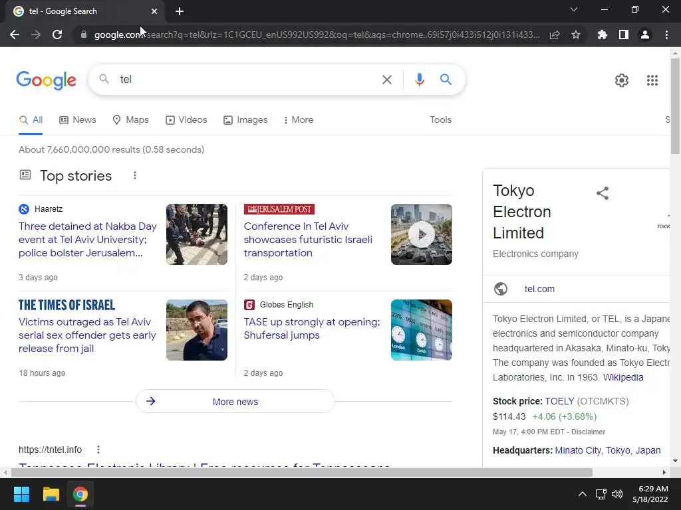Open search Tools

pos(440,120)
